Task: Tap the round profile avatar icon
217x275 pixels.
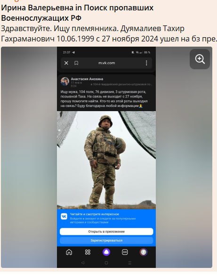Action: (x=144, y=252)
